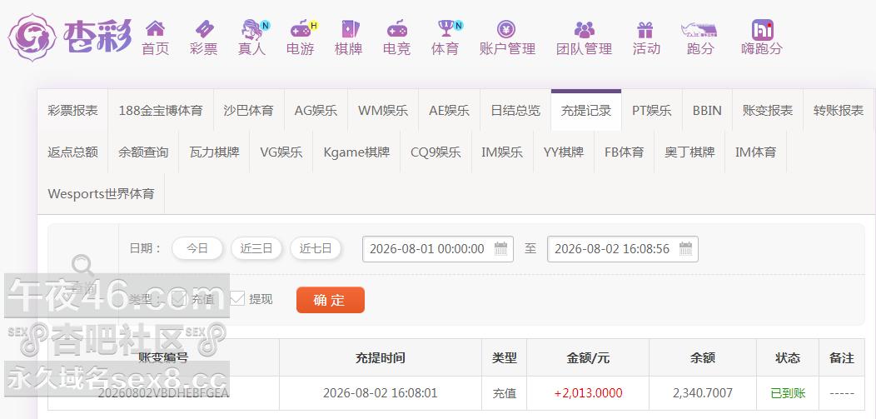The width and height of the screenshot is (876, 419).
Task: Filter by 近三日 last three days
Action: point(256,248)
